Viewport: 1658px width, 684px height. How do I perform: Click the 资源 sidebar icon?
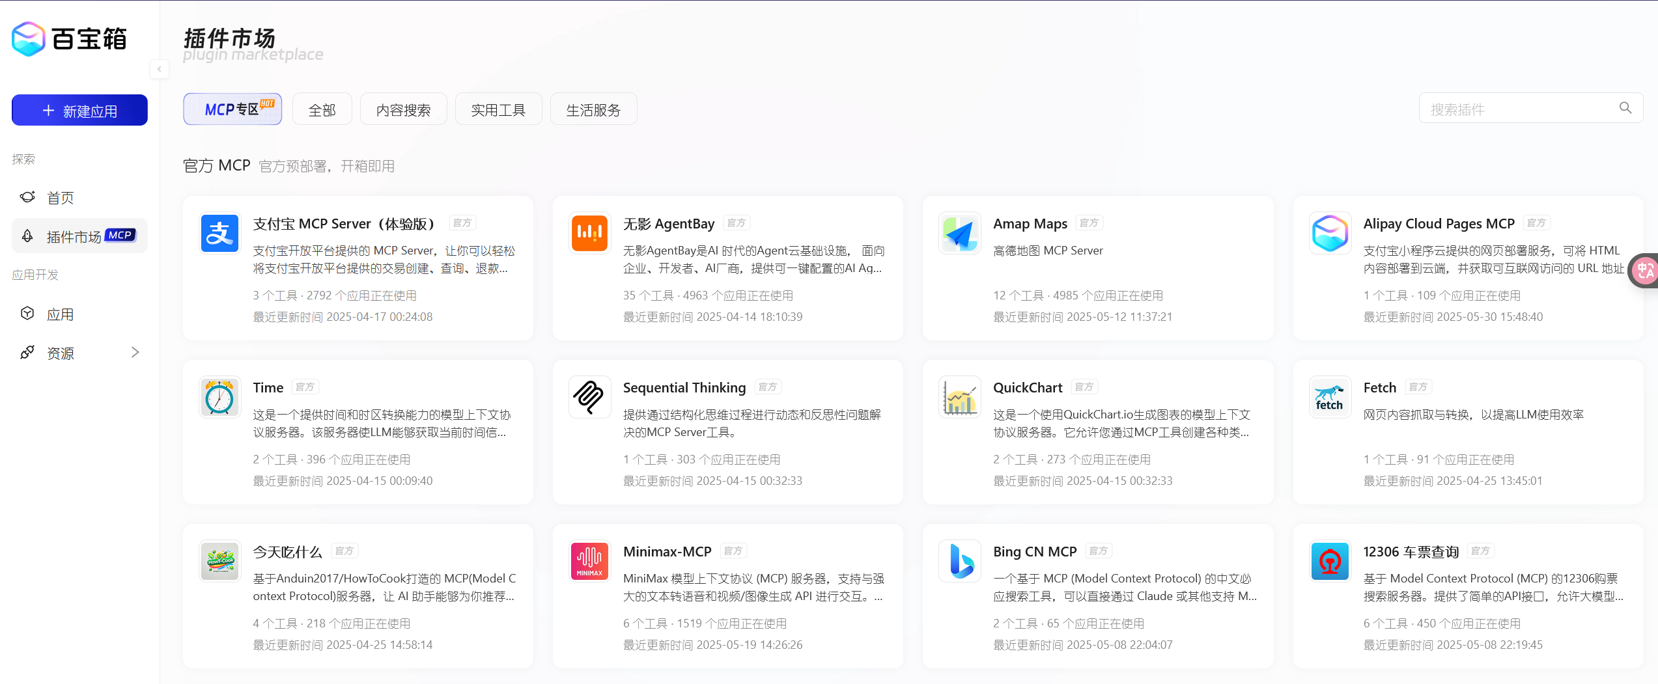[x=27, y=353]
